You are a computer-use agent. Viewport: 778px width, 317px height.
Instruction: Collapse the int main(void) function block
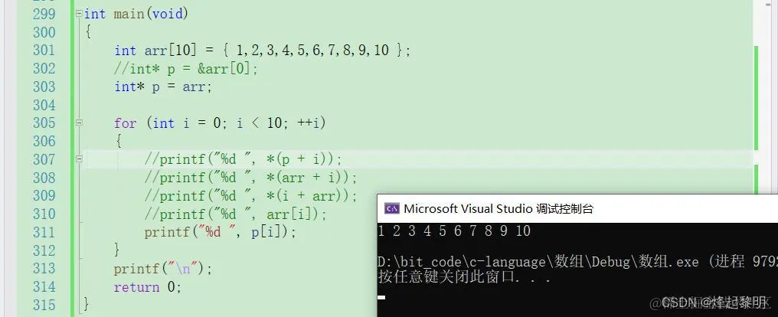pyautogui.click(x=79, y=14)
